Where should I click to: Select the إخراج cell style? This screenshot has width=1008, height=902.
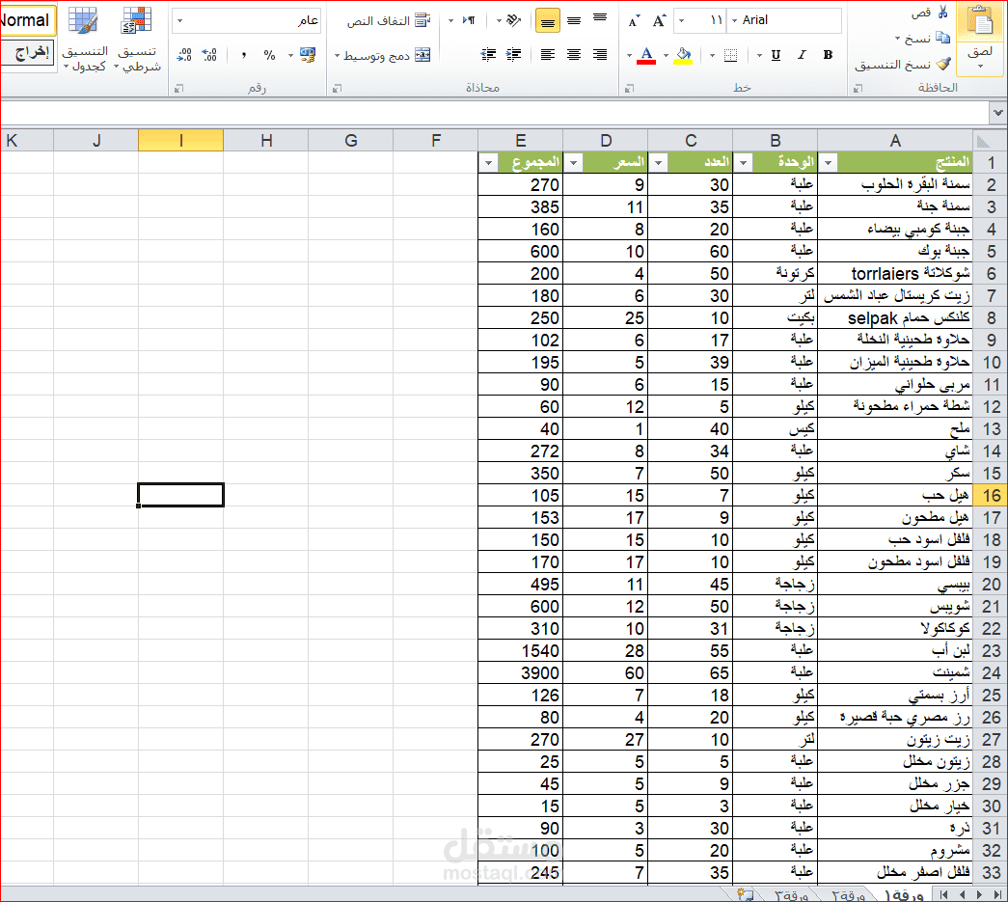click(28, 53)
